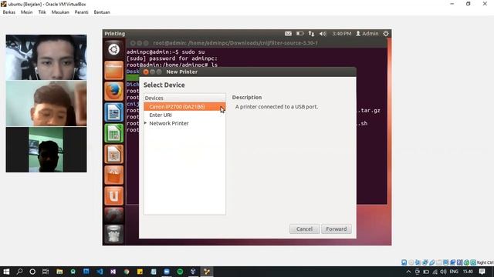The height and width of the screenshot is (277, 494).
Task: Click the Windows tray clock 15.40
Action: [468, 272]
